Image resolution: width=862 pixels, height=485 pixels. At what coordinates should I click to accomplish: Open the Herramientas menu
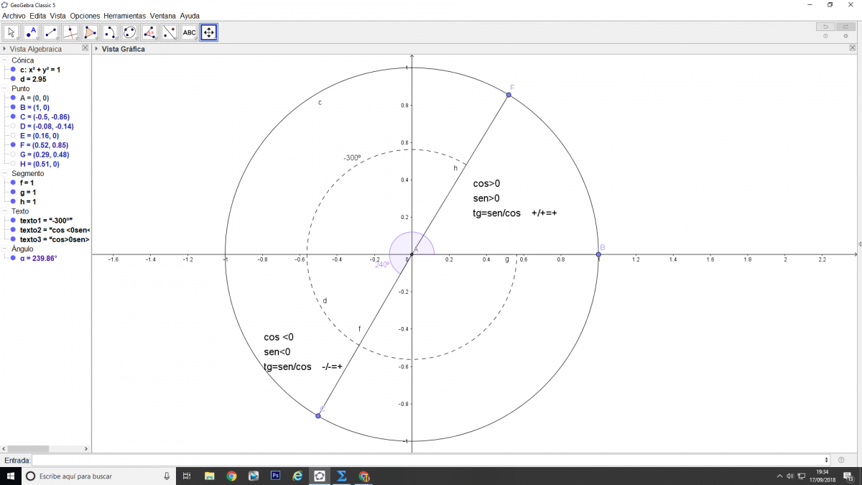click(124, 15)
